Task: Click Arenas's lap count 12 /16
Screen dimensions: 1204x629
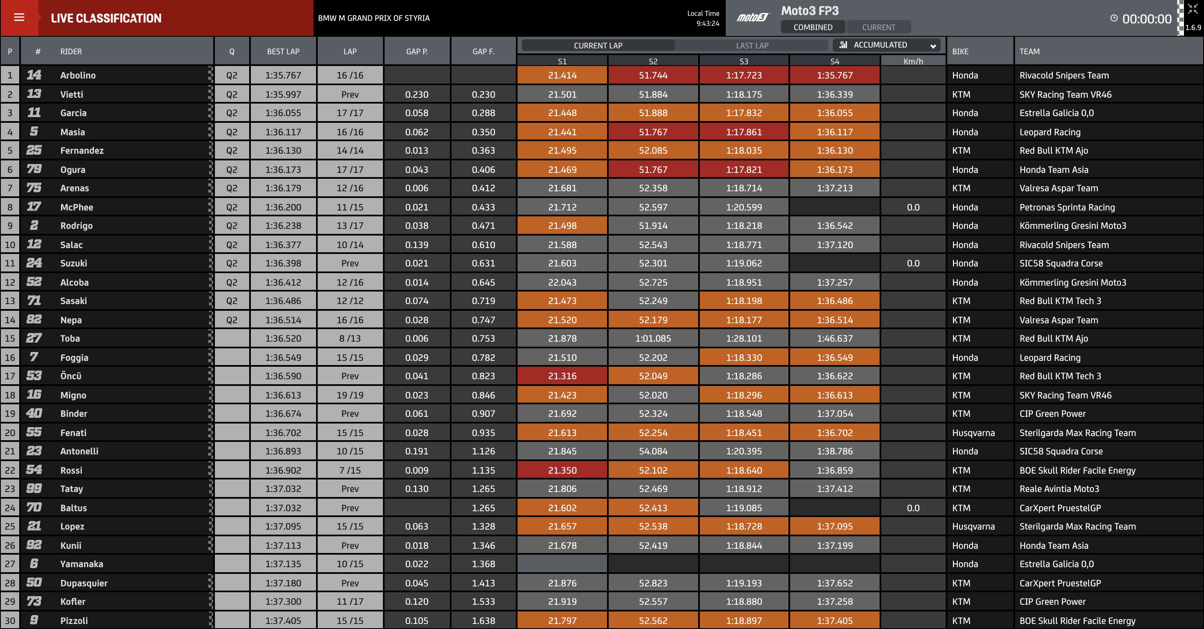Action: click(x=350, y=188)
